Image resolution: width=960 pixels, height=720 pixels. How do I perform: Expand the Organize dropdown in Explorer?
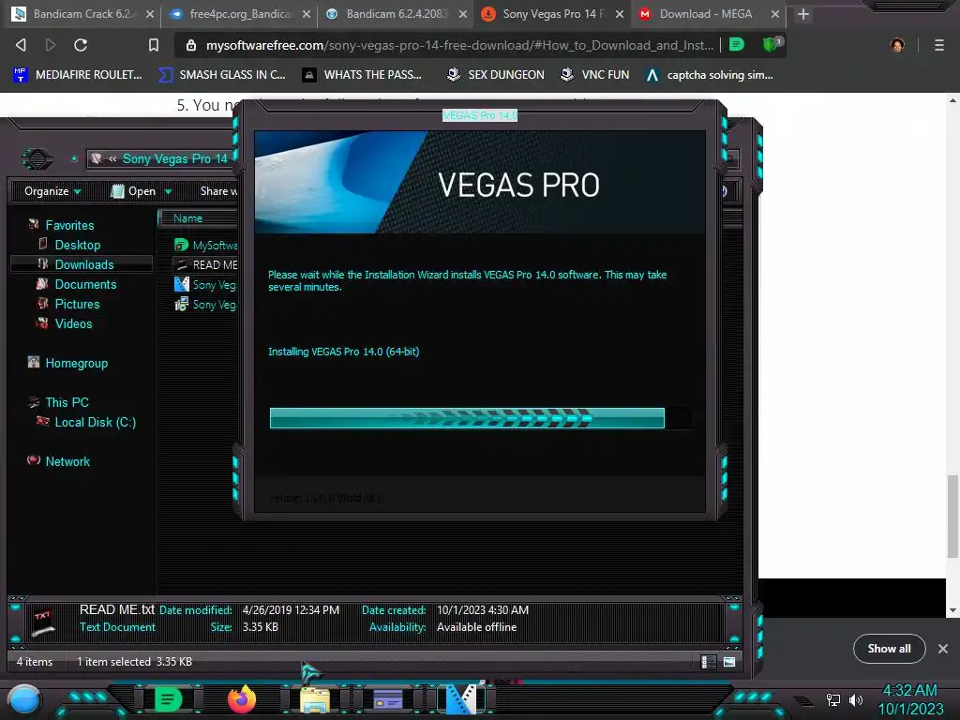pyautogui.click(x=52, y=191)
